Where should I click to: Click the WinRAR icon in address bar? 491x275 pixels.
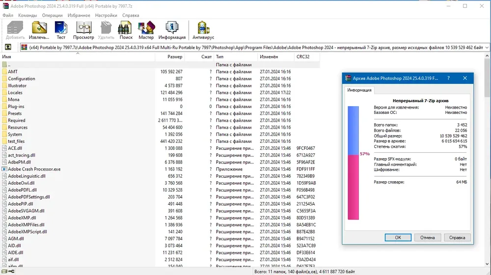click(24, 47)
